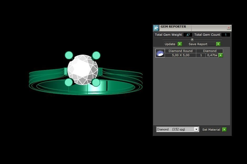Click the Gem Reporter panel icon

click(156, 28)
